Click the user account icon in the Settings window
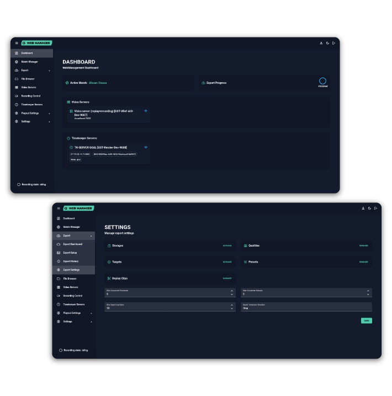The image size is (392, 396). pos(363,208)
